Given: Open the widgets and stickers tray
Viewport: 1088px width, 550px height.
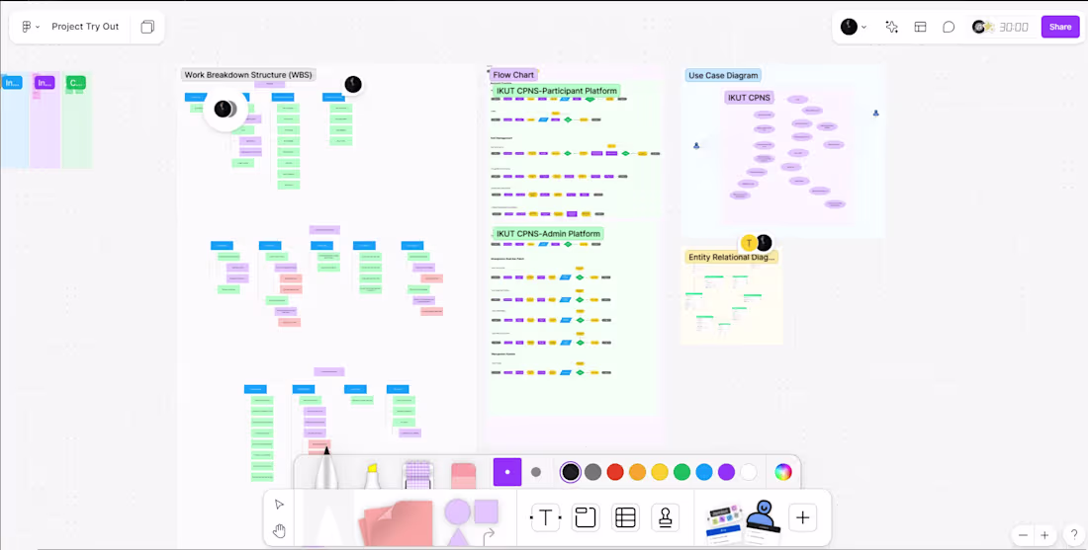Looking at the screenshot, I should (743, 521).
